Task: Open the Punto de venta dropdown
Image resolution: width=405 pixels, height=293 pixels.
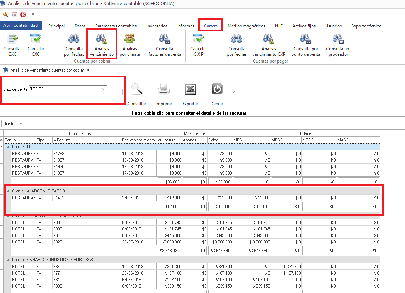Action: (104, 89)
